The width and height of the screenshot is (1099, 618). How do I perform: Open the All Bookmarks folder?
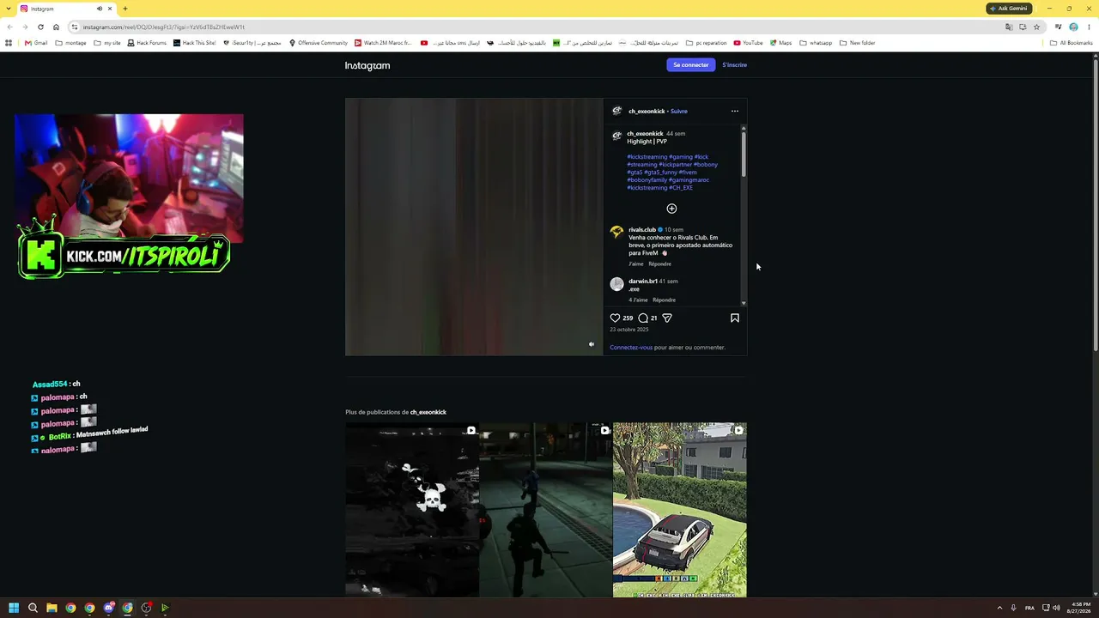(x=1071, y=43)
